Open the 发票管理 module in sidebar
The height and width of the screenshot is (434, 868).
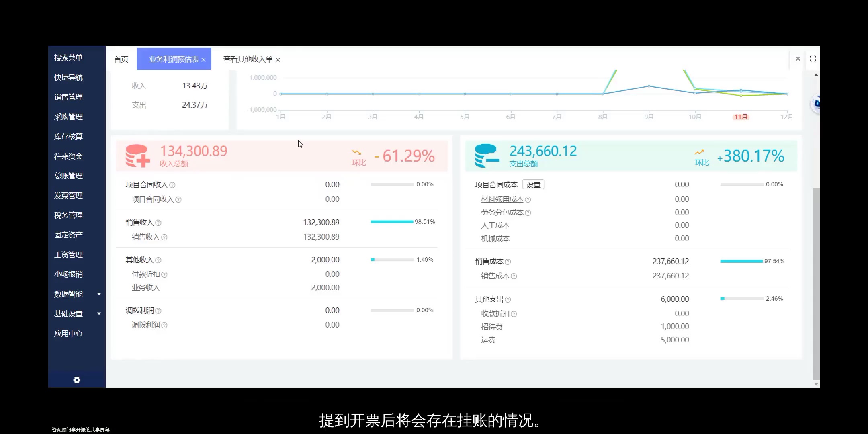(x=68, y=195)
